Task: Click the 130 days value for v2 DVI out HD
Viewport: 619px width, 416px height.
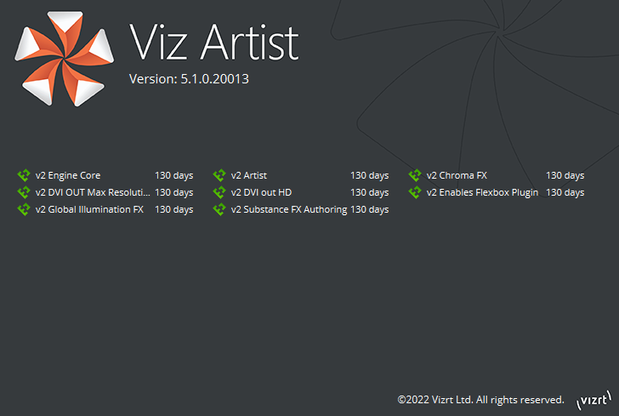Action: tap(369, 193)
